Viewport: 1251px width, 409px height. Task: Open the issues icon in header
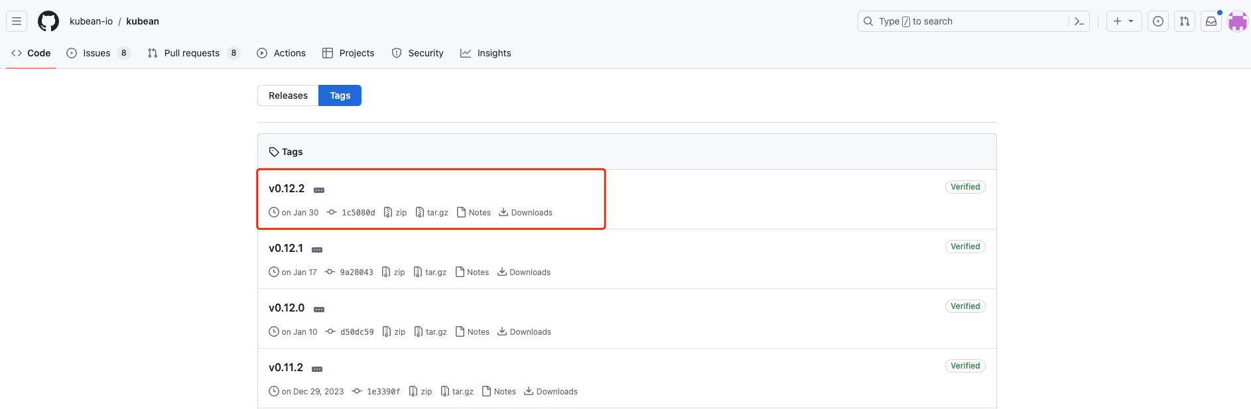tap(1157, 21)
